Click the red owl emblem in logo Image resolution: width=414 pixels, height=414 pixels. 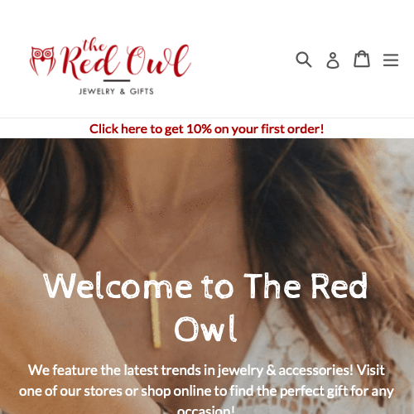click(x=42, y=61)
